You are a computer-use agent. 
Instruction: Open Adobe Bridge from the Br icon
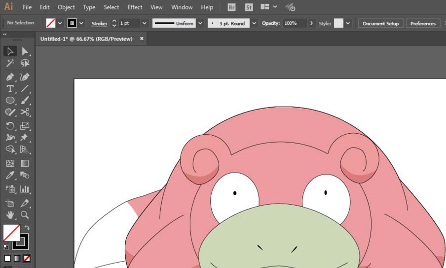[232, 7]
